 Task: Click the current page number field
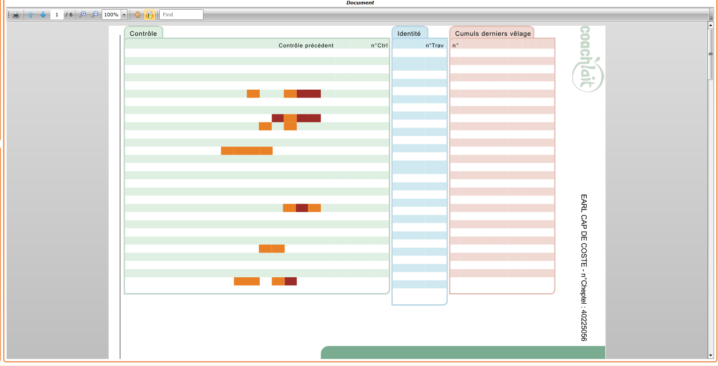57,15
